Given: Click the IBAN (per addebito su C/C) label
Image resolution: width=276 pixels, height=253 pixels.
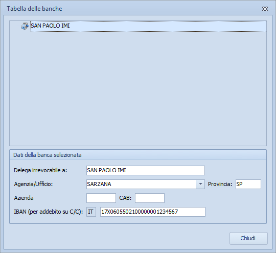Looking at the screenshot, I should 48,212.
